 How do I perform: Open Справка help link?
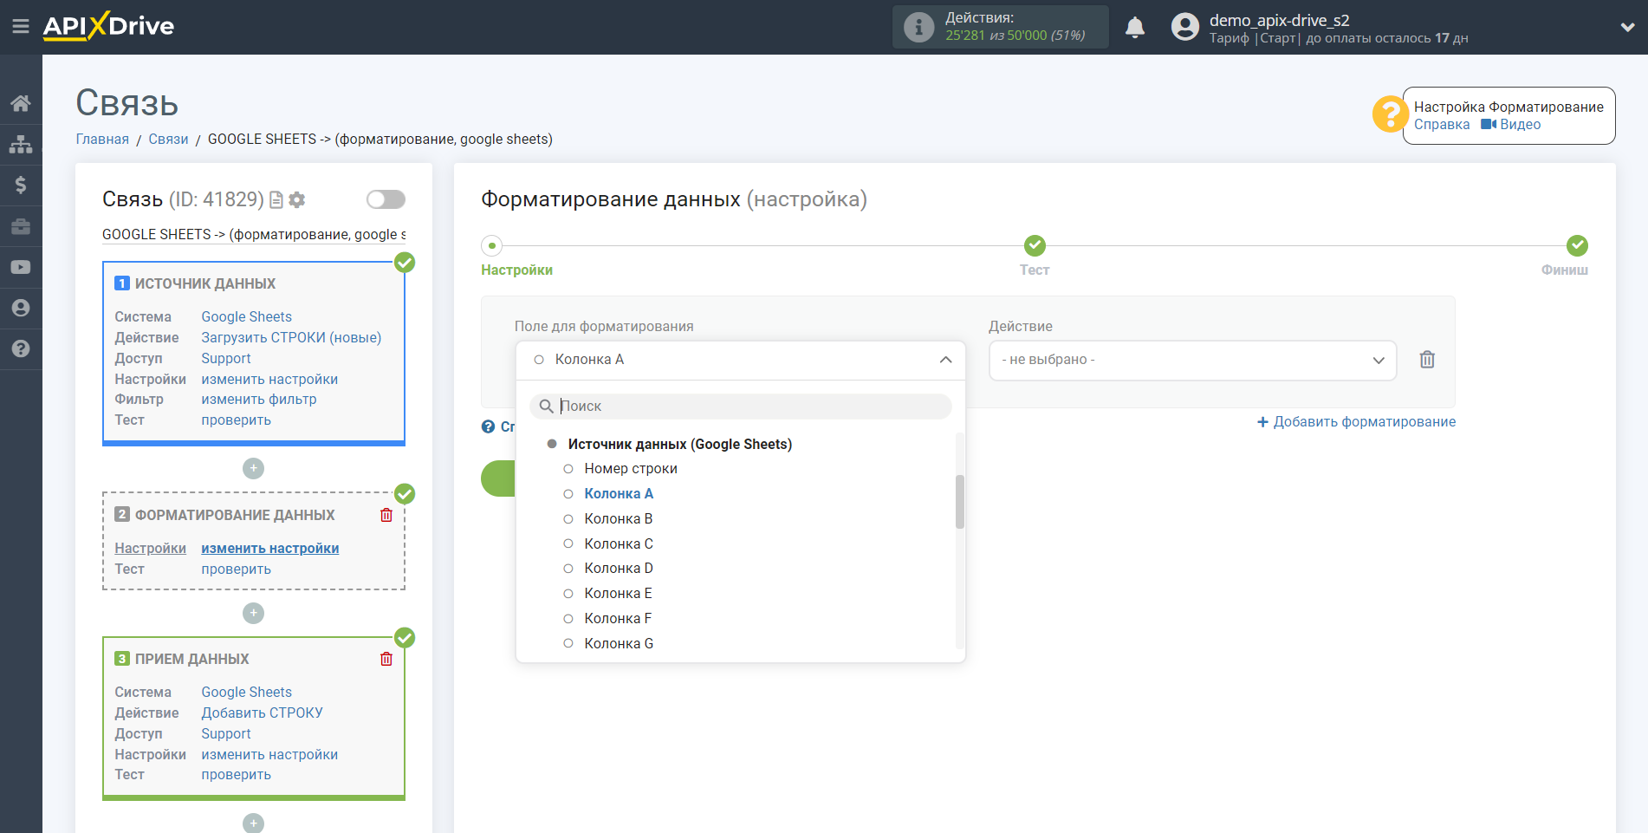pos(1442,125)
